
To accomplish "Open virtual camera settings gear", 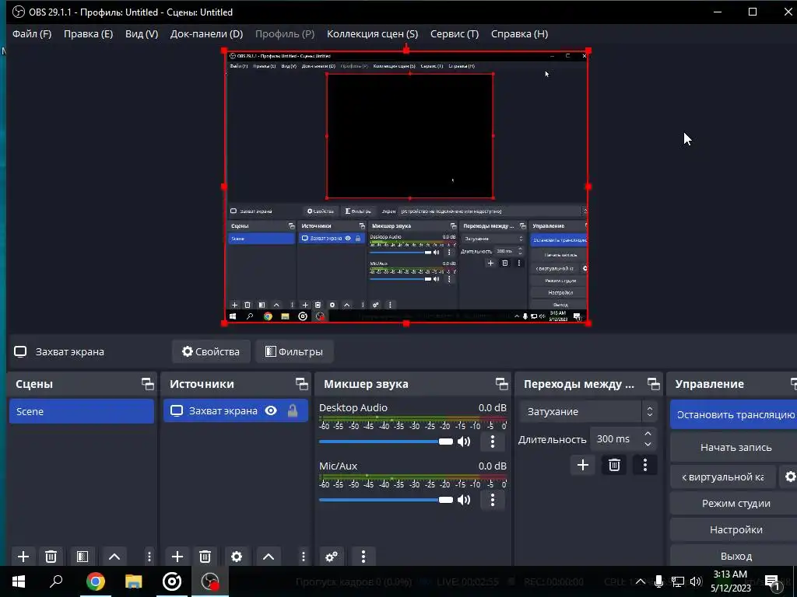I will click(x=790, y=477).
